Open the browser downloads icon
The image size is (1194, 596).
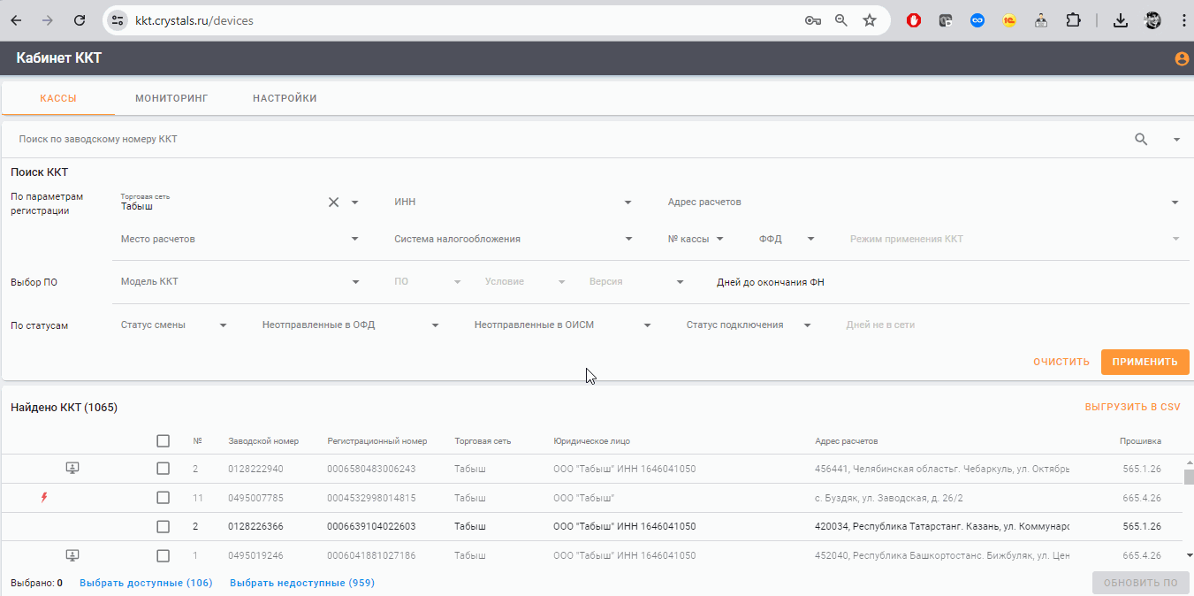[1121, 19]
